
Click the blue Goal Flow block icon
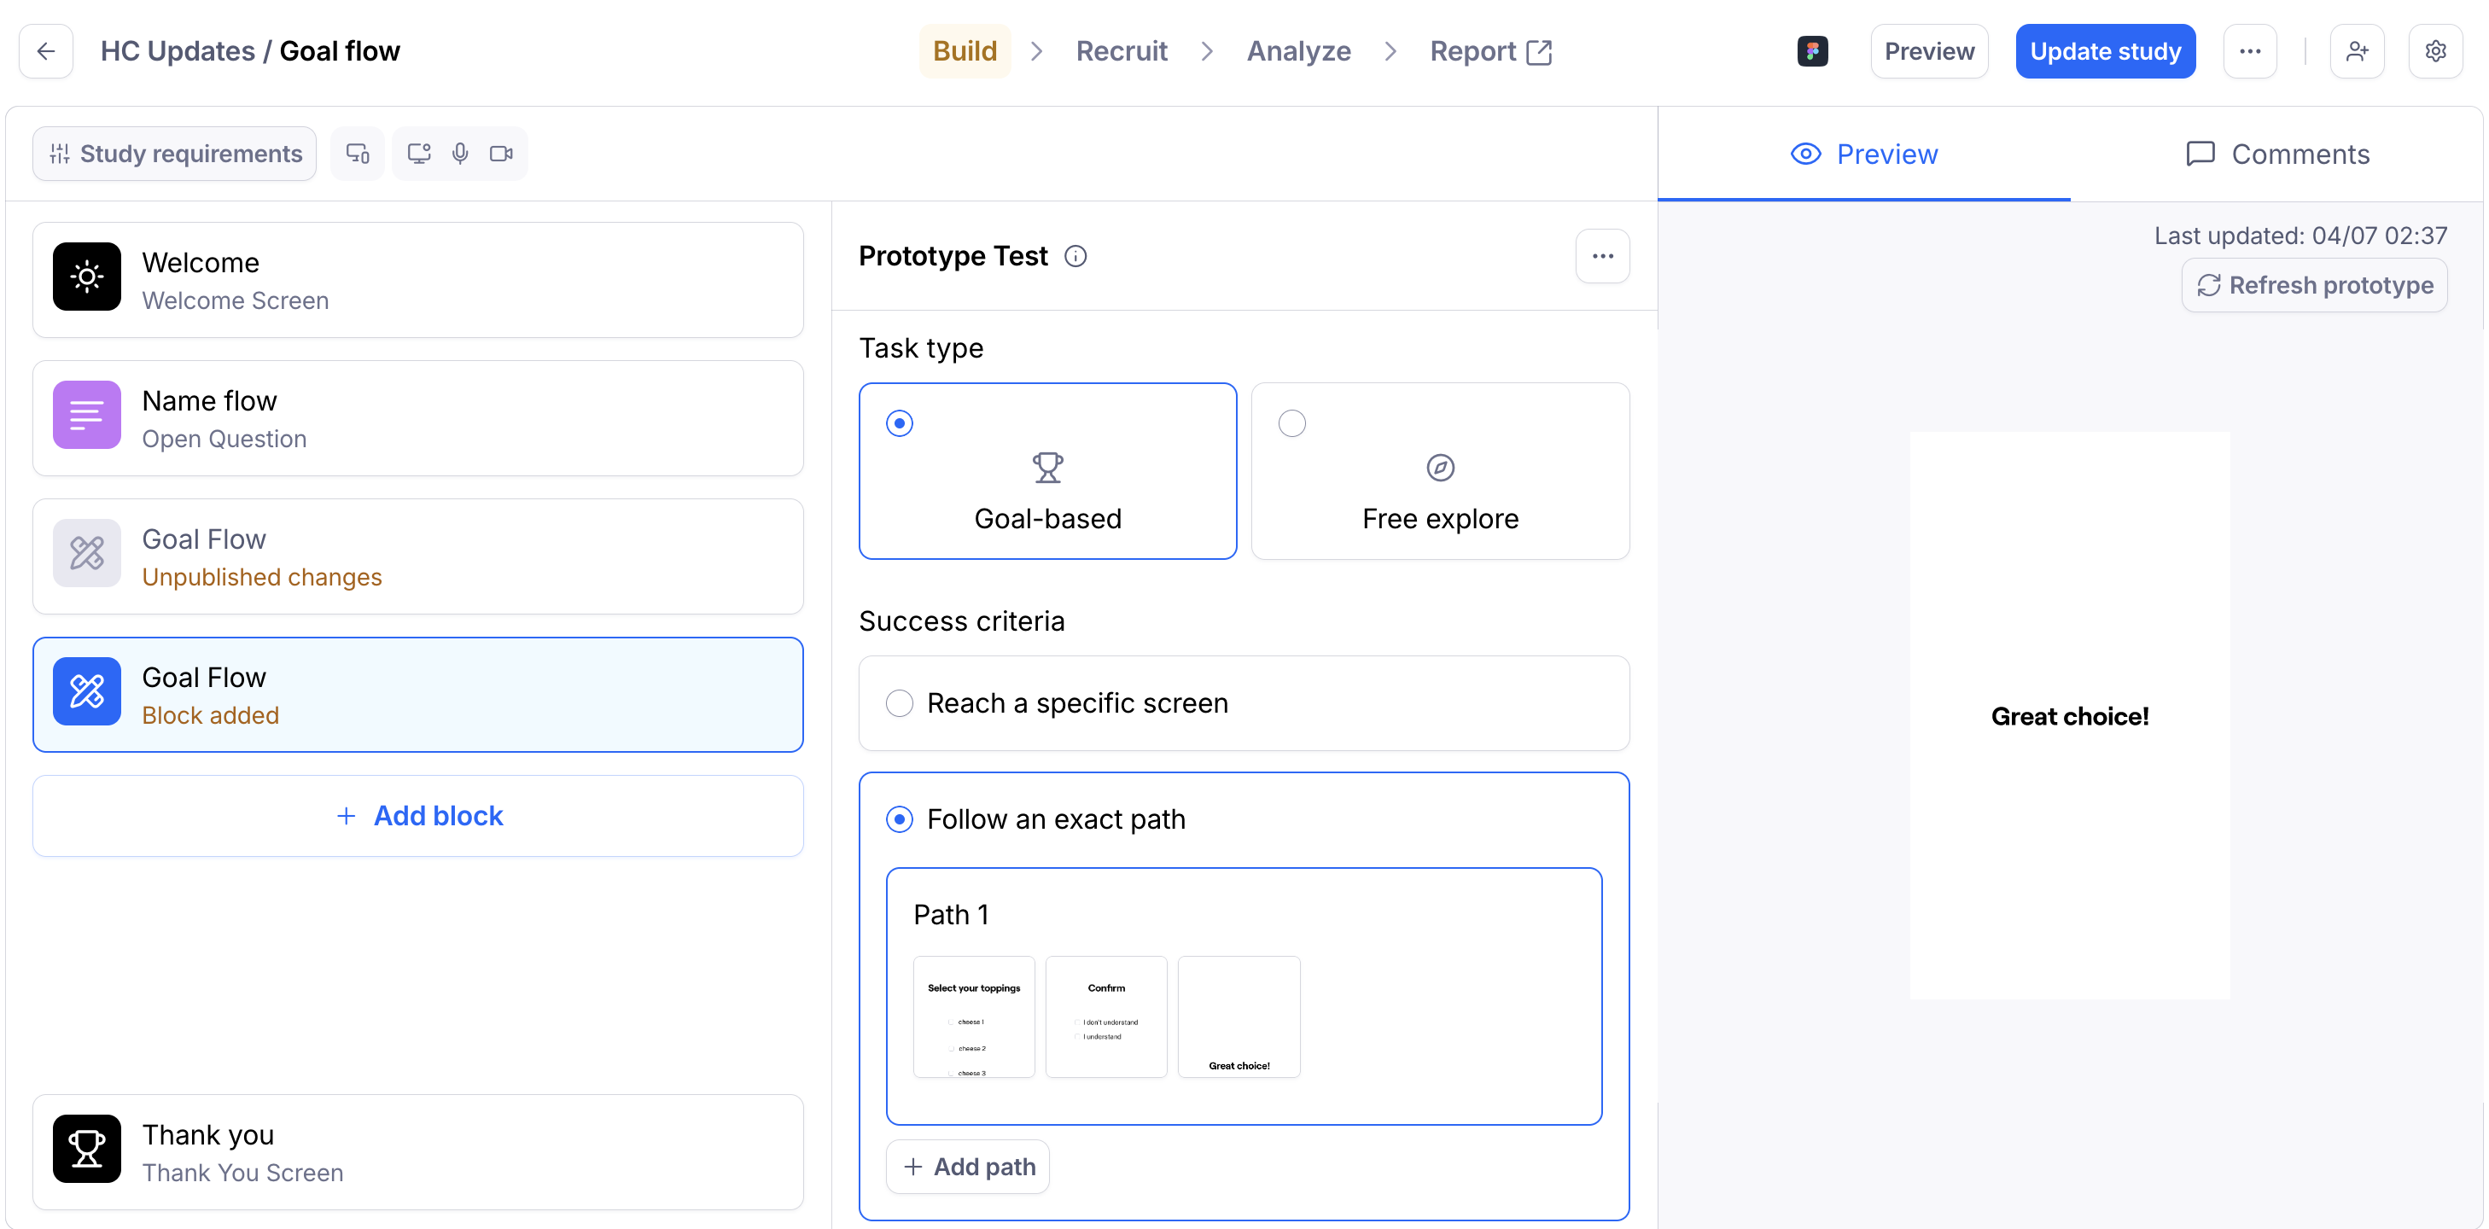click(87, 692)
